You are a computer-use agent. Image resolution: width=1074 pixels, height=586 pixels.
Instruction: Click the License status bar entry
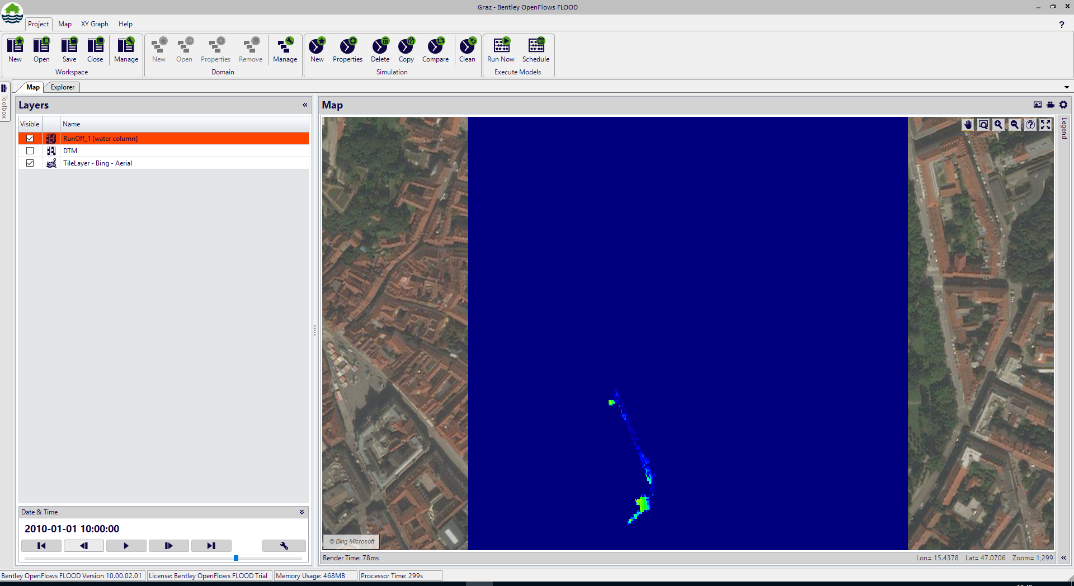(x=208, y=576)
